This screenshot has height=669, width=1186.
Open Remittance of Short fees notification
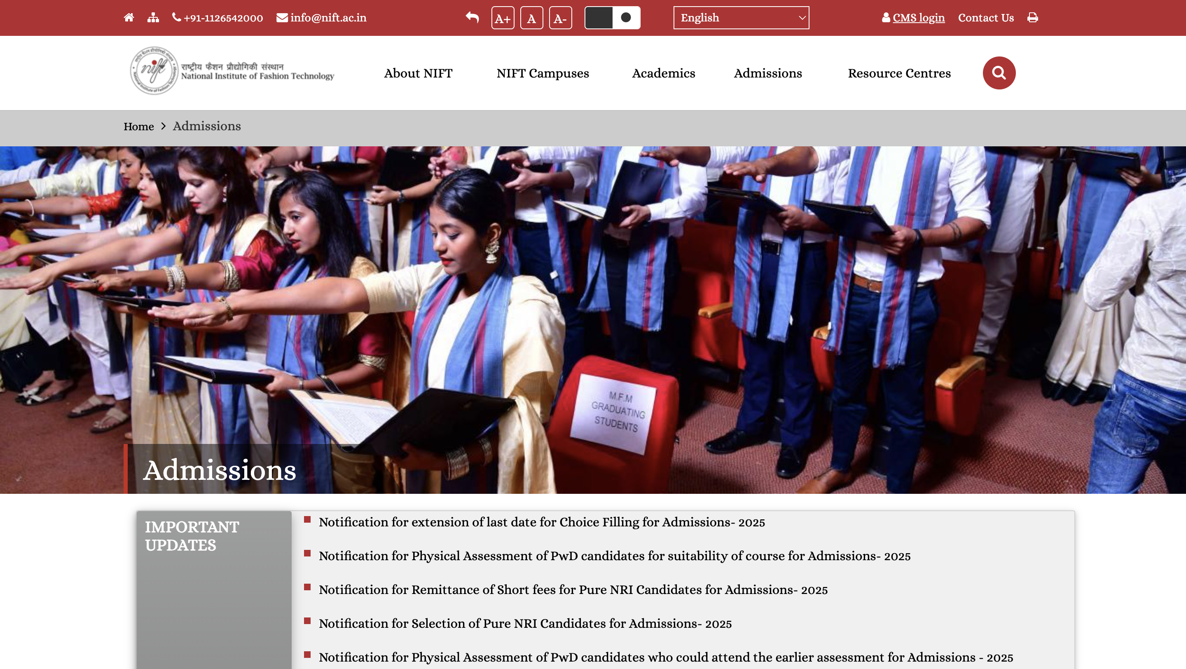point(573,590)
